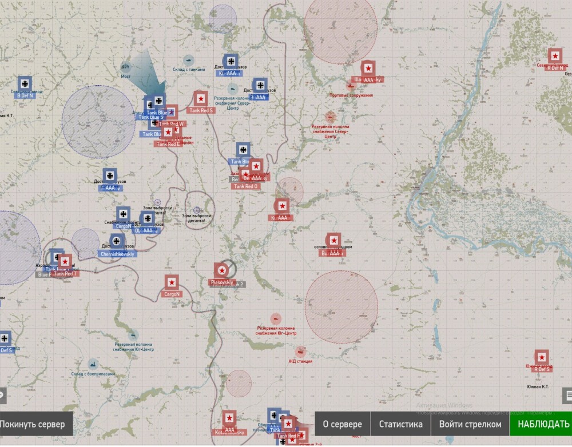572x447 pixels.
Task: Click the R Def N red airfield marker
Action: 554,56
